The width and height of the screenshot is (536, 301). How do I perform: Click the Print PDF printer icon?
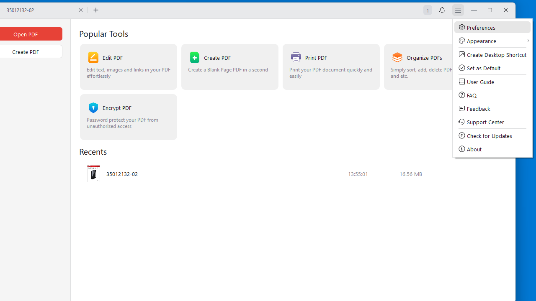pyautogui.click(x=296, y=57)
